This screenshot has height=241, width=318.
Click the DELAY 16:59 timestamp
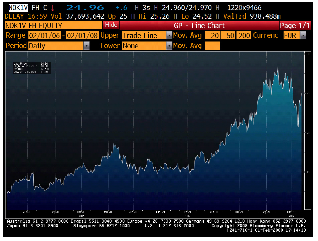tap(26, 16)
